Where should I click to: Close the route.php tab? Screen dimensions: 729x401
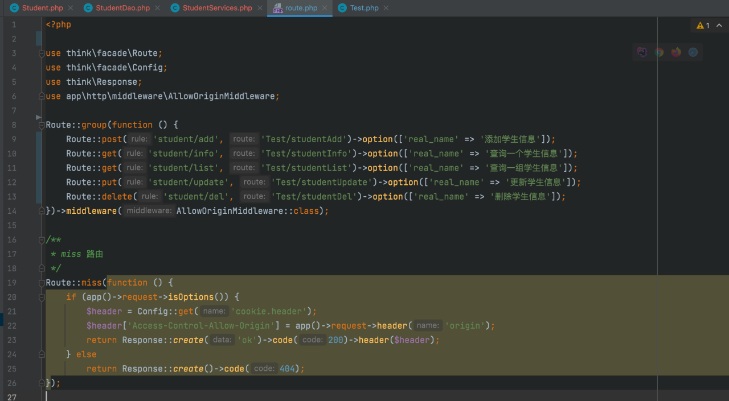coord(325,8)
